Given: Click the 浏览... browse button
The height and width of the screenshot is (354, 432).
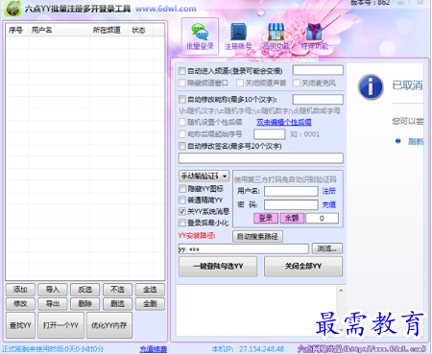Looking at the screenshot, I should 327,248.
